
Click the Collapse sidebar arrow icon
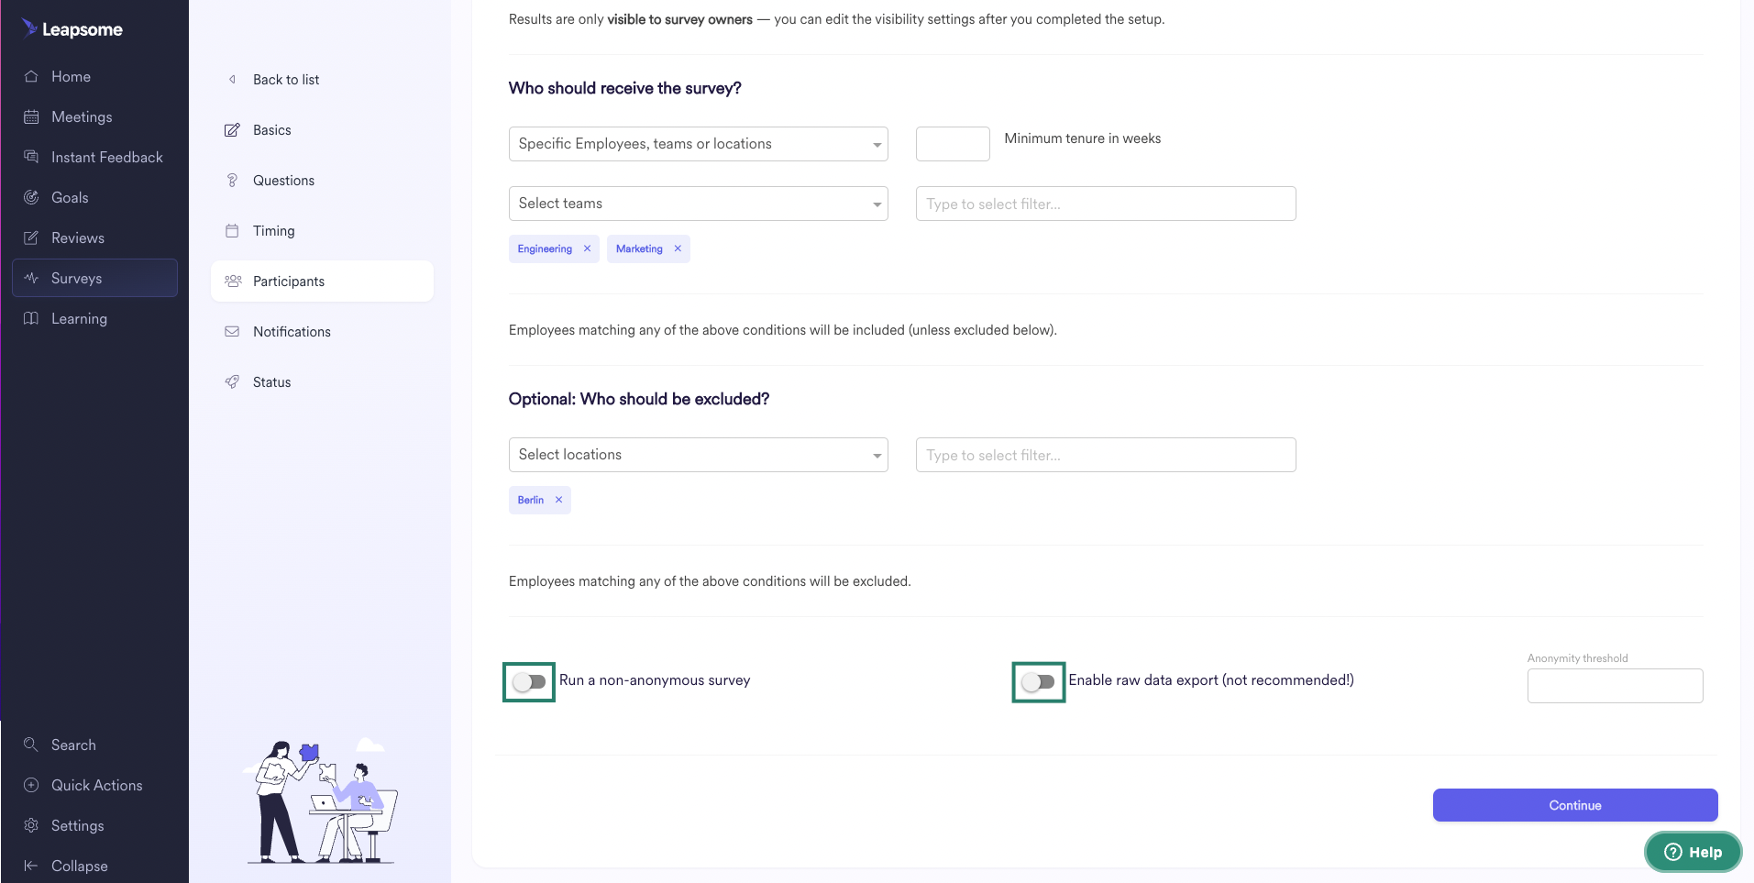[x=31, y=866]
